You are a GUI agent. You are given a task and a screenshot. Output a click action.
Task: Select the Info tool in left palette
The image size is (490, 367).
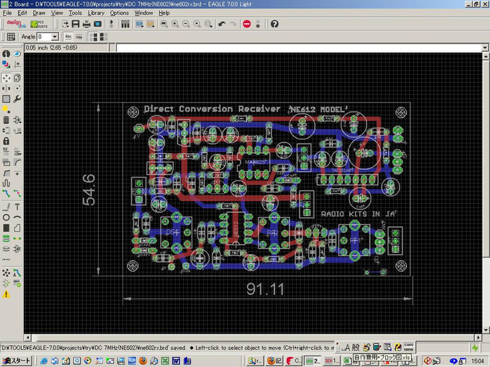(6, 54)
